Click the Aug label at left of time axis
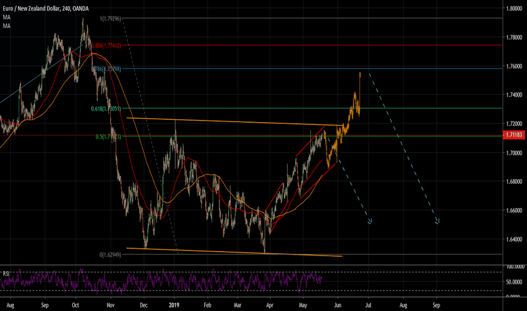This screenshot has width=527, height=311. pyautogui.click(x=10, y=305)
